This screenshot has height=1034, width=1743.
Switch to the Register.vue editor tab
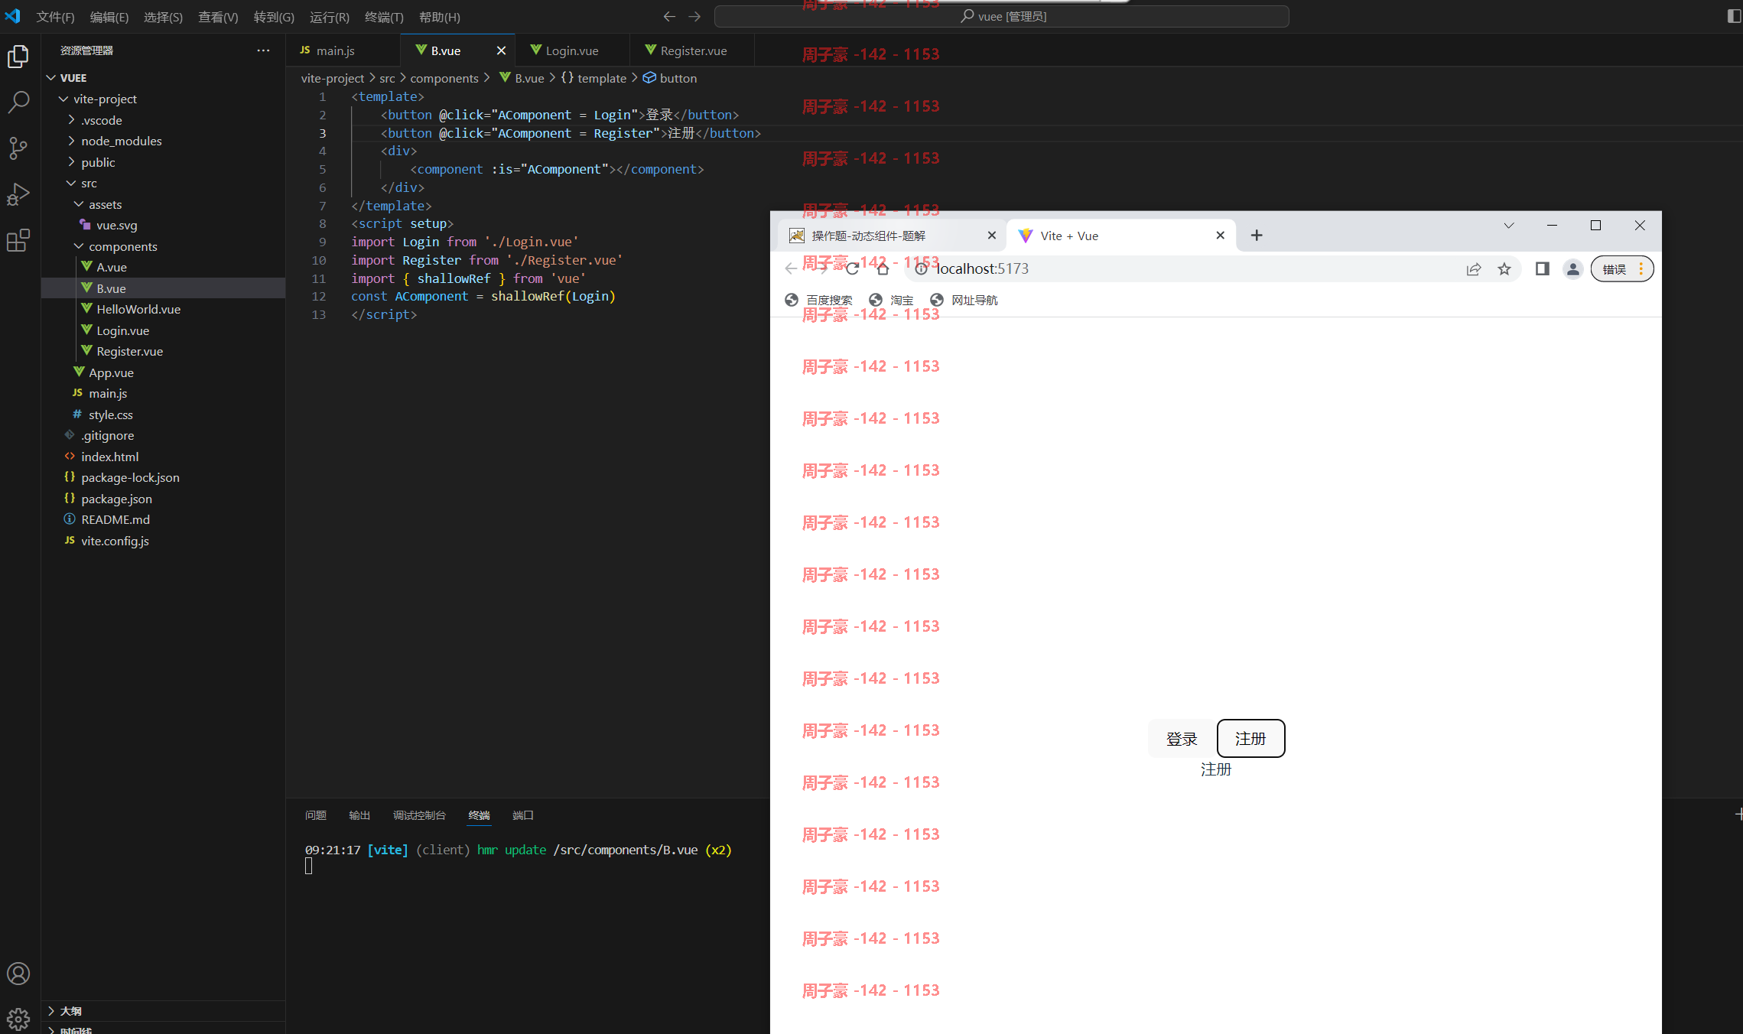click(x=693, y=50)
